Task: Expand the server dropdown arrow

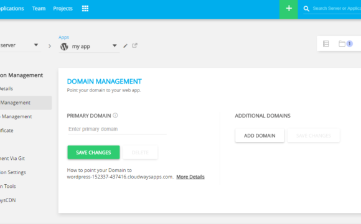Action: (x=36, y=45)
